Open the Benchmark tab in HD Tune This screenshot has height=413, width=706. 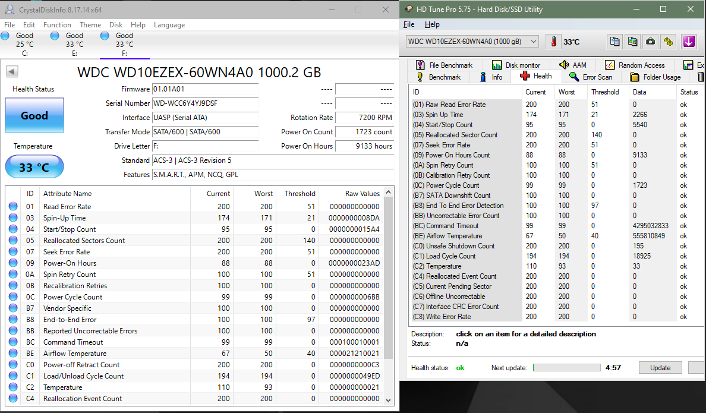tap(439, 77)
